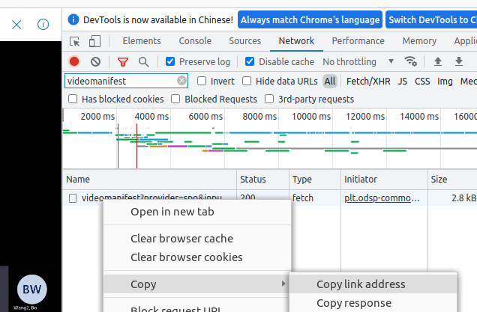Viewport: 477px width, 312px height.
Task: Enable the Invert filter checkbox
Action: 202,81
